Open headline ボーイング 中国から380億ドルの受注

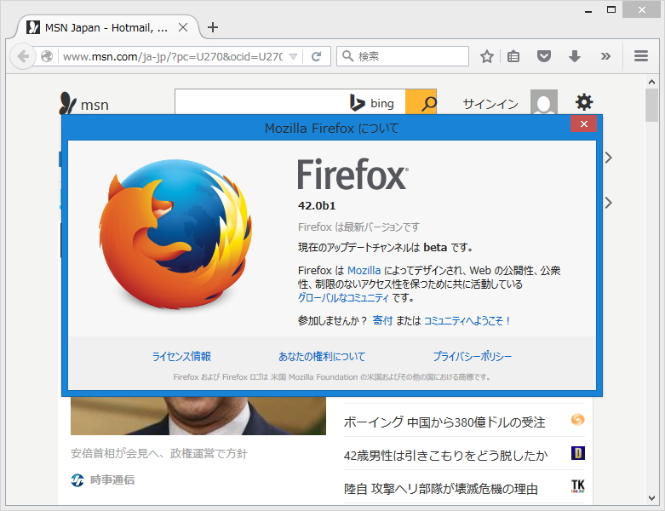[x=444, y=422]
